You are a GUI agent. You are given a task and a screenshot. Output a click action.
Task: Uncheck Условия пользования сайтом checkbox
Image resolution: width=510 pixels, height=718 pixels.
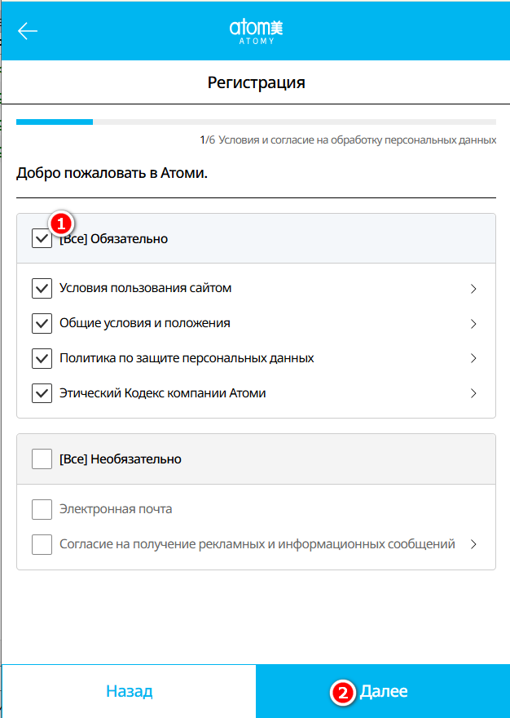(x=42, y=289)
